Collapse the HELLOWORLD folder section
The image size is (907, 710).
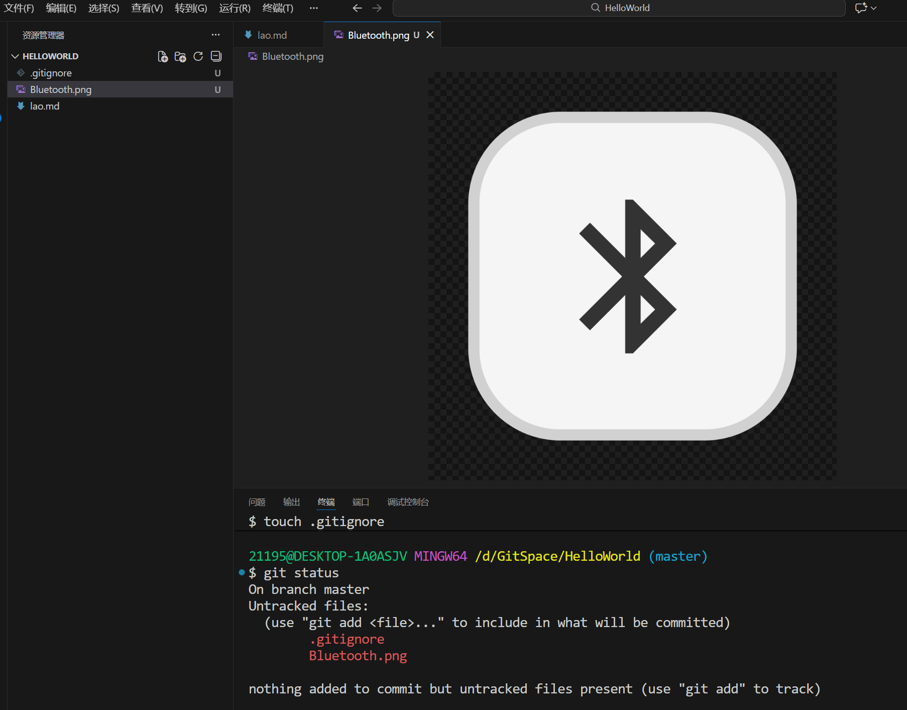point(15,56)
